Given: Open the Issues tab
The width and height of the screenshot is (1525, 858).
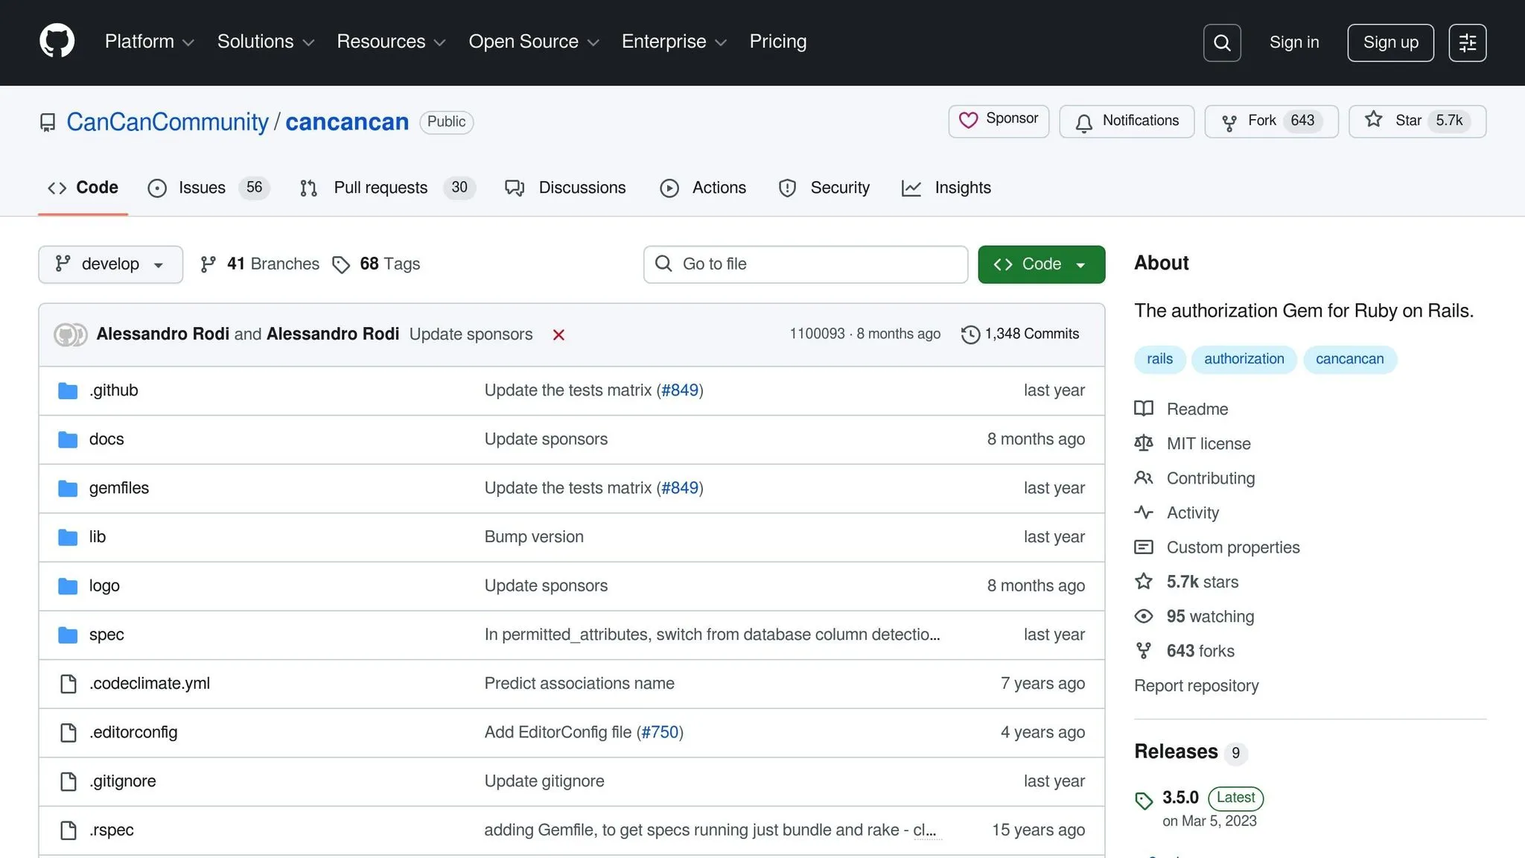Looking at the screenshot, I should tap(208, 188).
